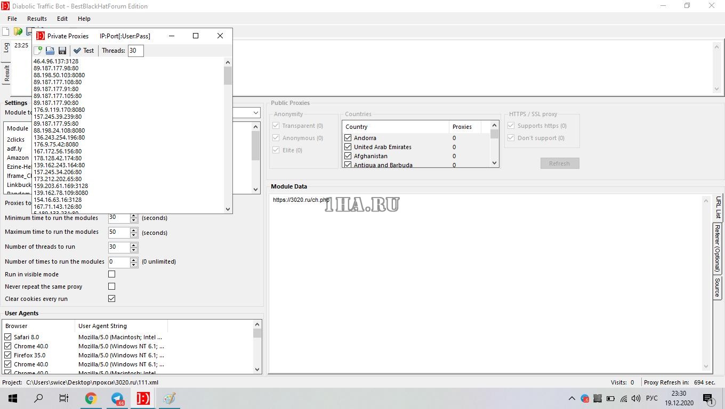This screenshot has width=725, height=409.
Task: Start a new project from the main toolbar
Action: click(6, 31)
